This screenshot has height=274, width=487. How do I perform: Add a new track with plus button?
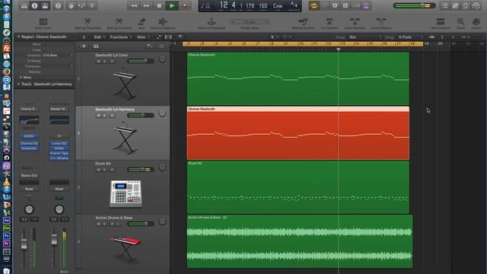click(x=84, y=46)
